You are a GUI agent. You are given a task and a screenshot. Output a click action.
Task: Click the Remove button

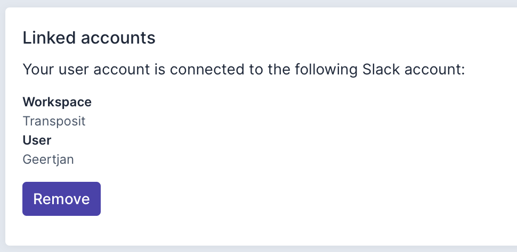pyautogui.click(x=61, y=199)
